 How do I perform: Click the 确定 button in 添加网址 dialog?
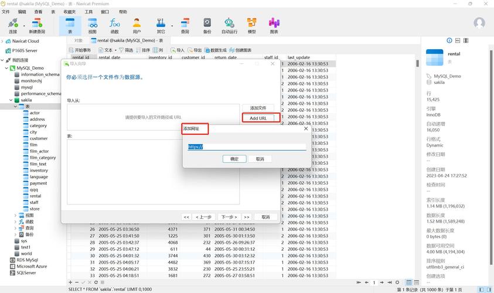pos(234,159)
